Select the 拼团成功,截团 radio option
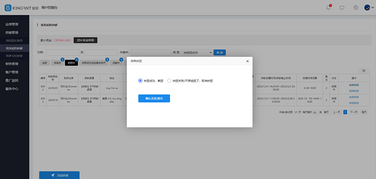The image size is (376, 179). 140,80
